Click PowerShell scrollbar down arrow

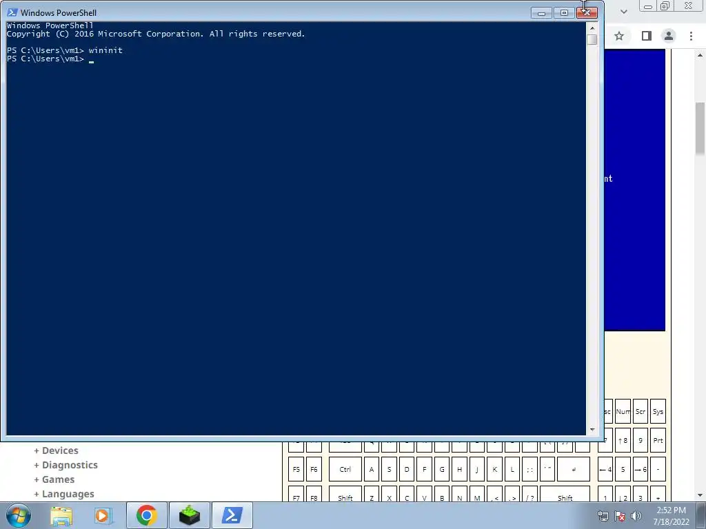(592, 430)
